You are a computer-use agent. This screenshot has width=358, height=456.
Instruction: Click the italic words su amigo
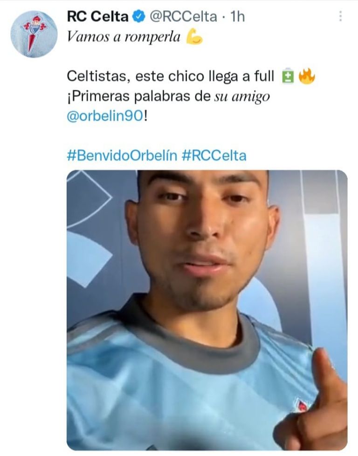(x=242, y=97)
